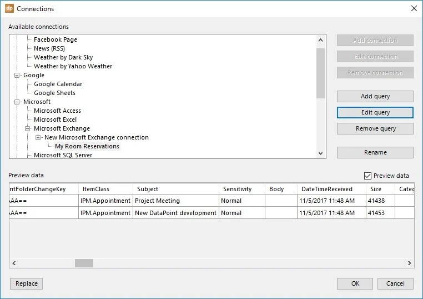Click the Subject column header
This screenshot has height=299, width=423.
(176, 189)
